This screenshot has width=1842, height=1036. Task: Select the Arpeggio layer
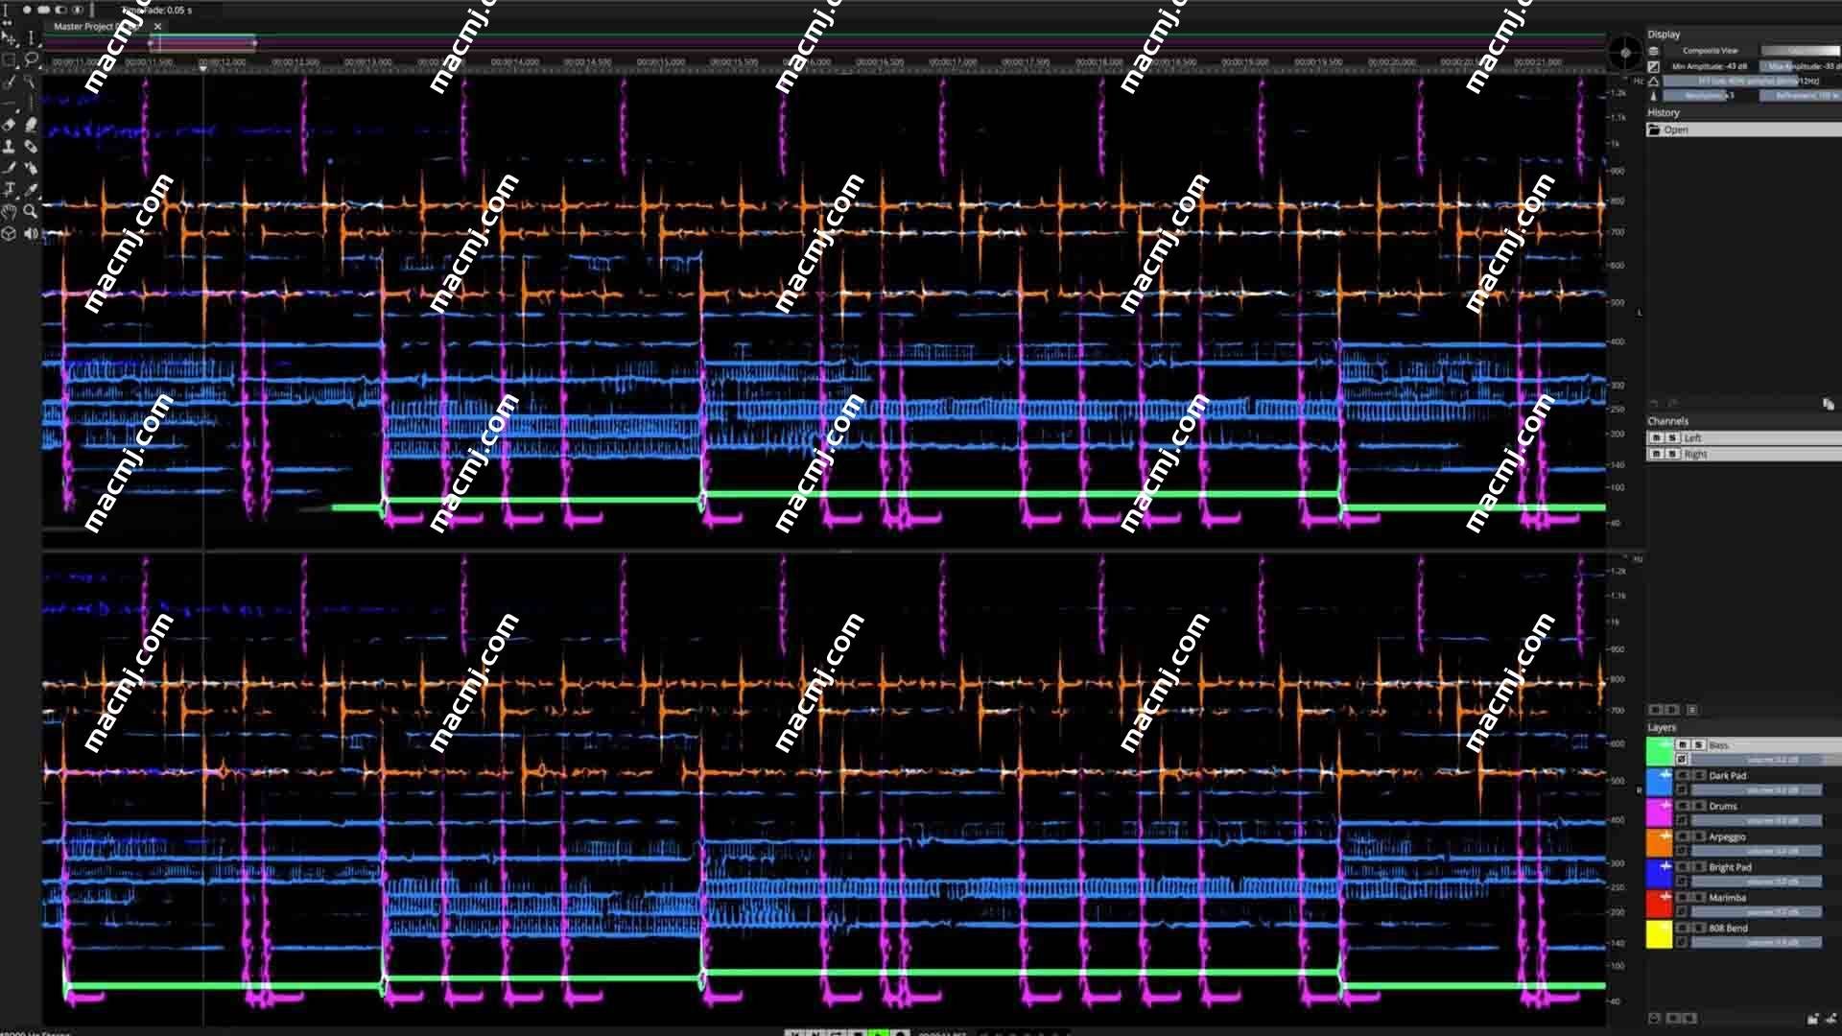point(1727,836)
